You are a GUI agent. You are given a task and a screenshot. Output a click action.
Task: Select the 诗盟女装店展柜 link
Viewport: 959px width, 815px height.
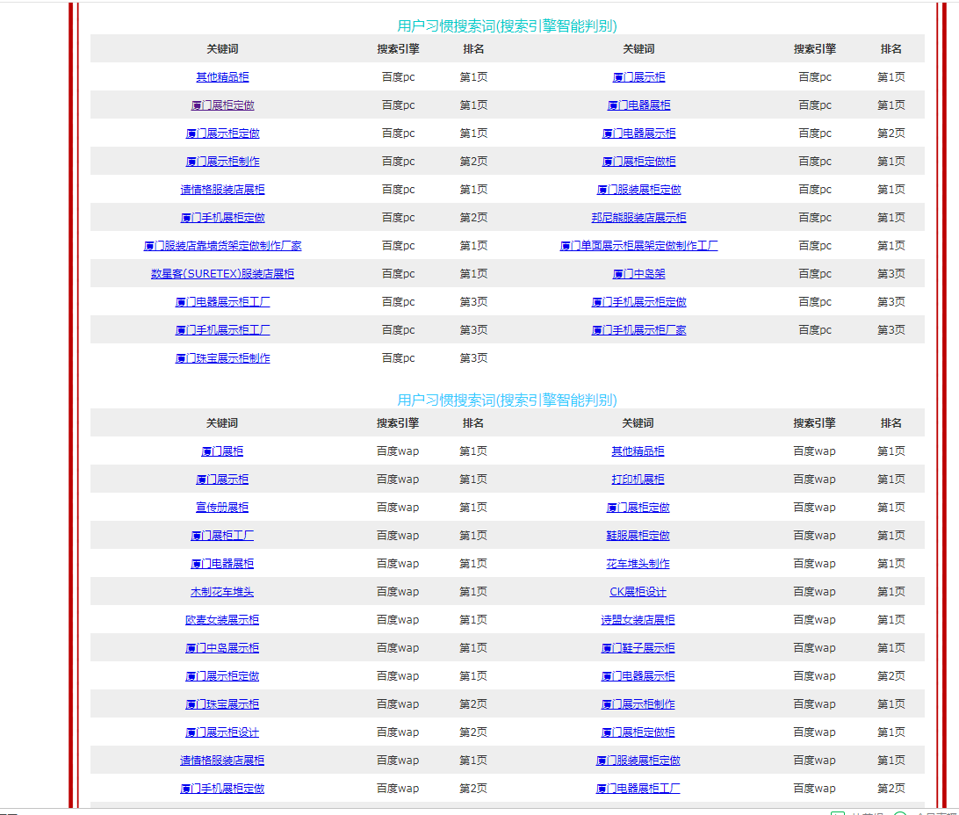click(x=638, y=620)
